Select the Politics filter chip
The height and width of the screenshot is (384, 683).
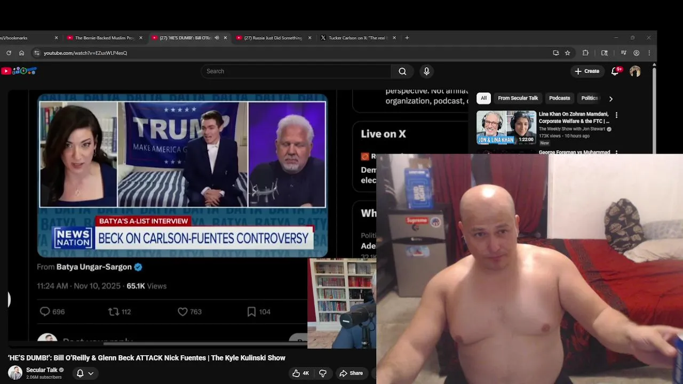coord(590,98)
